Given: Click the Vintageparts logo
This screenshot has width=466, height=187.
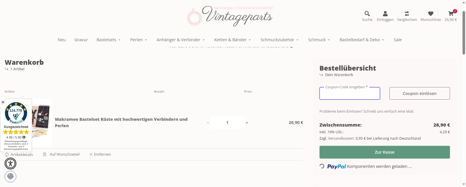Looking at the screenshot, I should [x=230, y=17].
